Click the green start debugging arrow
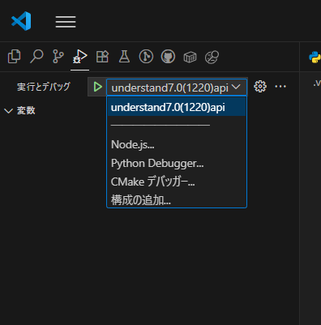 pos(97,87)
